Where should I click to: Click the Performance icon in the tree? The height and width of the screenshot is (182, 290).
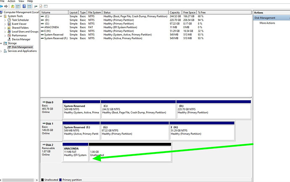click(x=9, y=35)
